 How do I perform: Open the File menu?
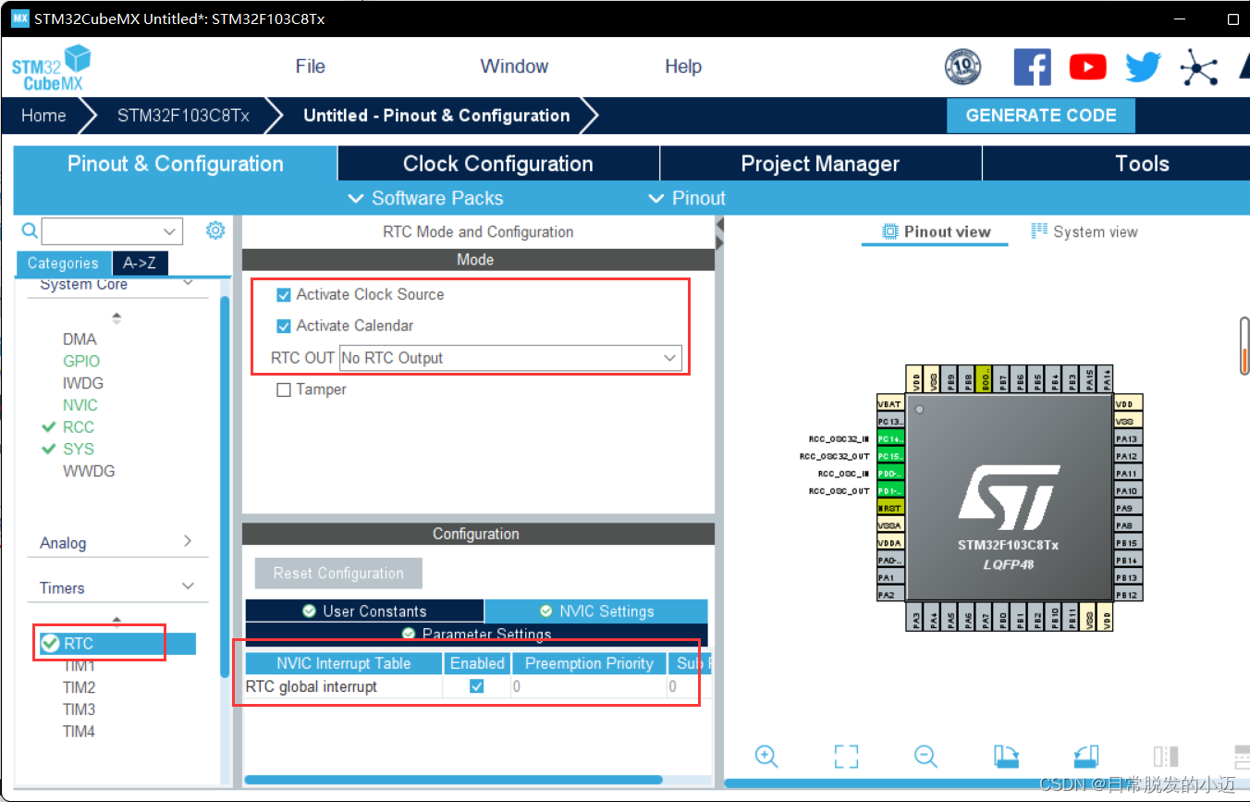click(311, 67)
